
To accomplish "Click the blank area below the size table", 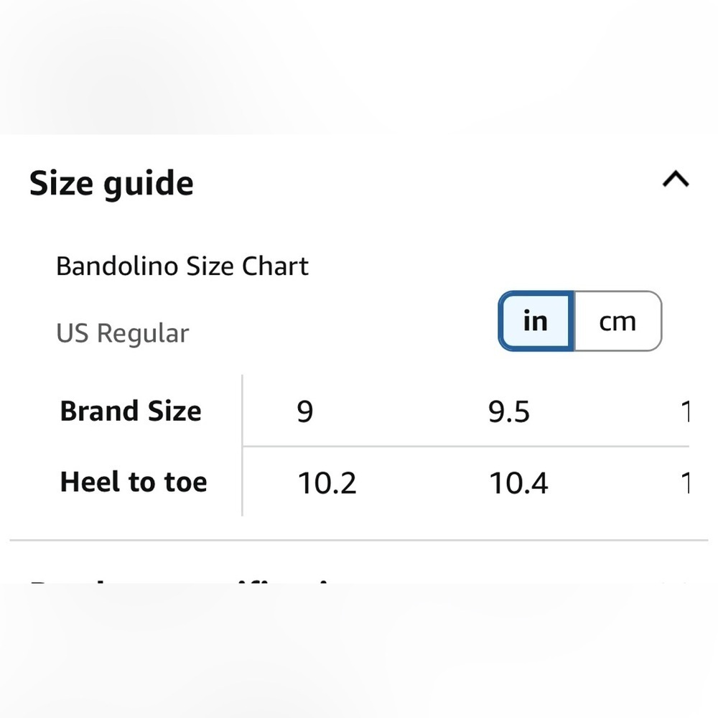I will click(359, 651).
